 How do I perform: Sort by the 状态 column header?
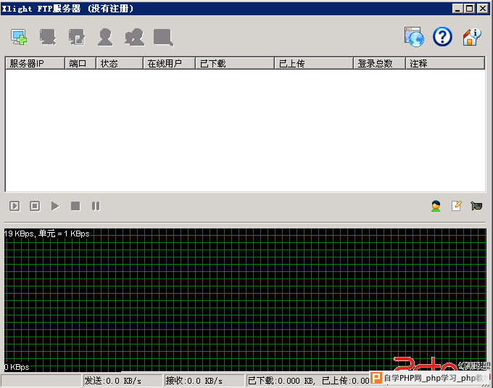[x=120, y=64]
